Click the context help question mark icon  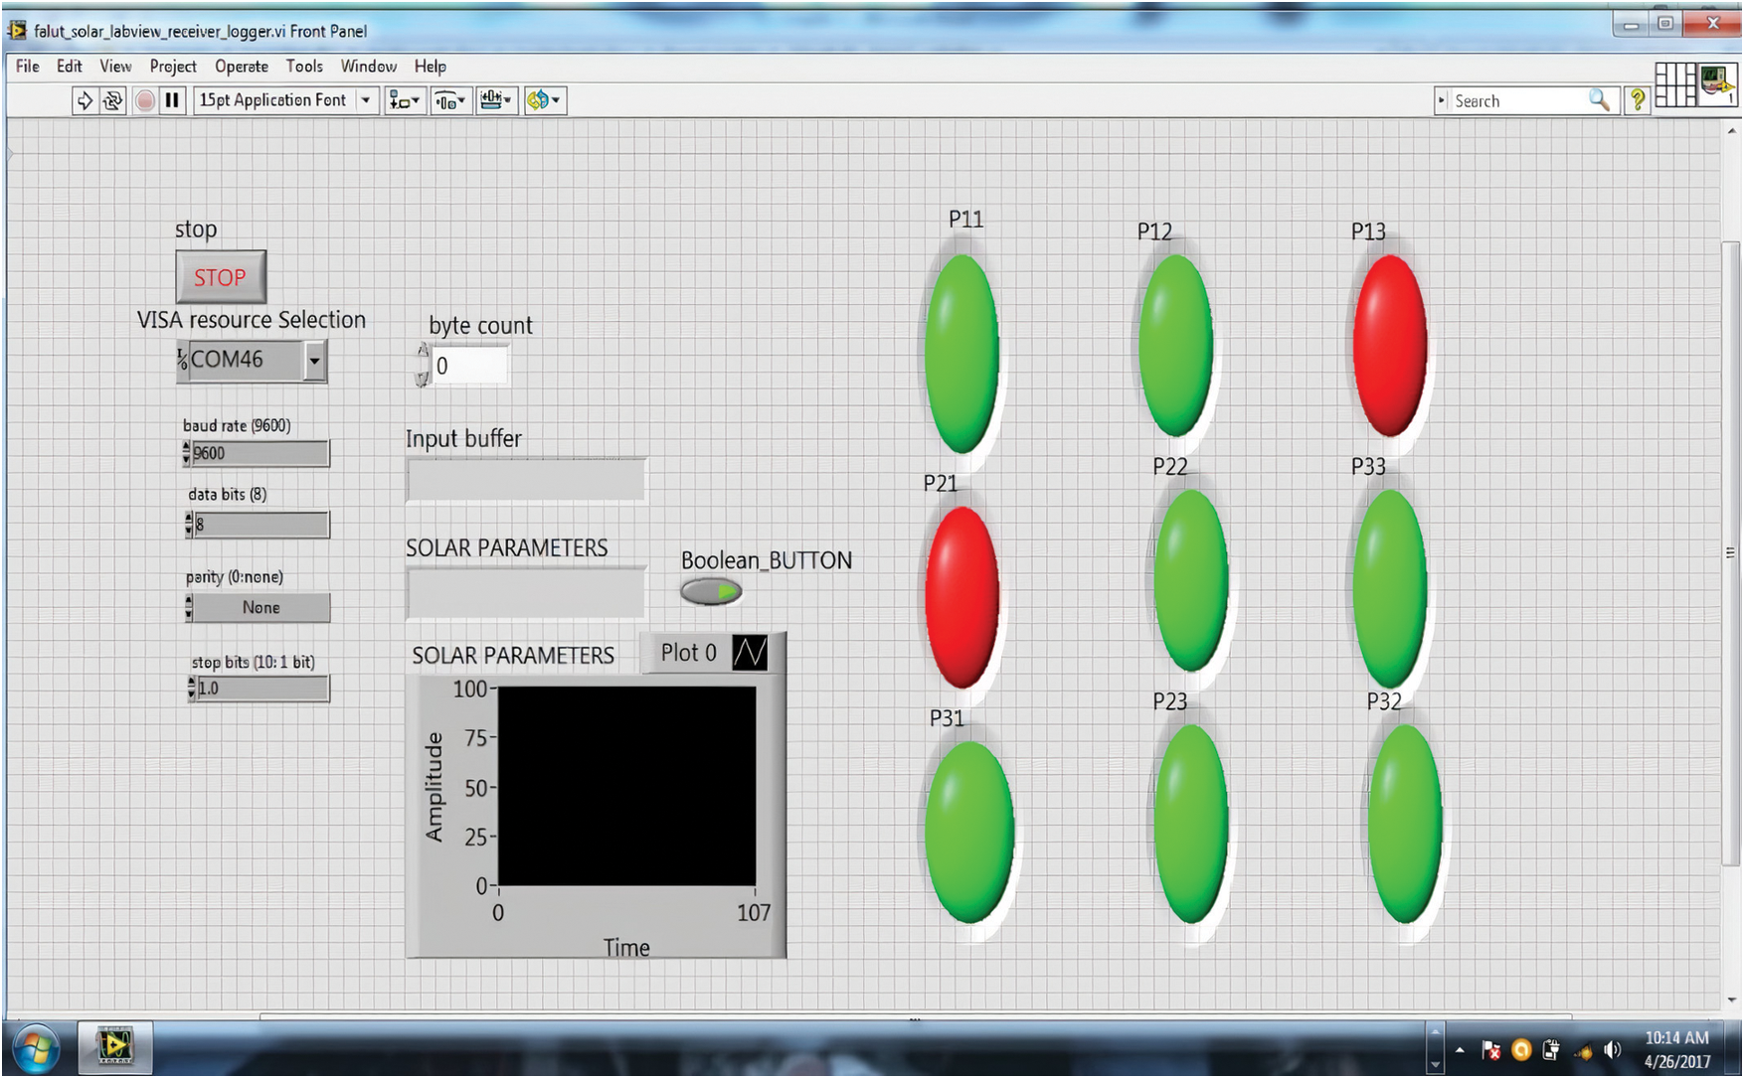coord(1636,100)
